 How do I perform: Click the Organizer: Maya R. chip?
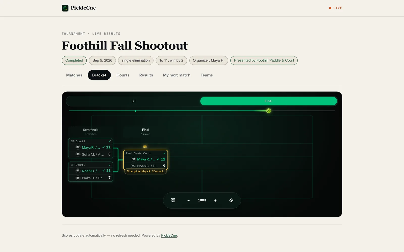point(209,60)
